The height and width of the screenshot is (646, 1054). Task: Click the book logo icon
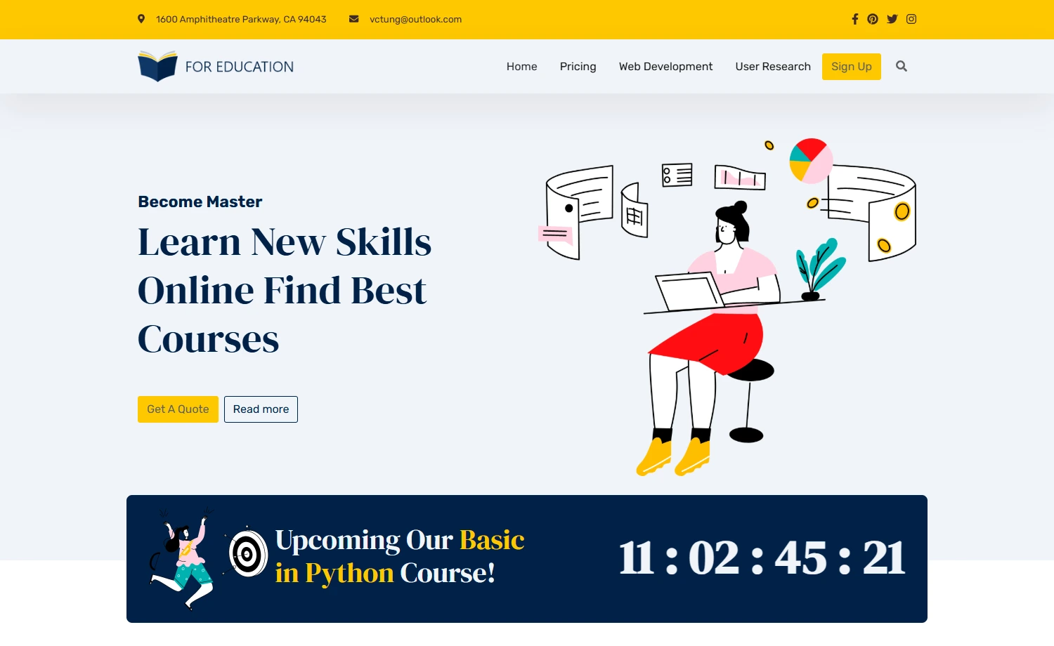coord(157,66)
